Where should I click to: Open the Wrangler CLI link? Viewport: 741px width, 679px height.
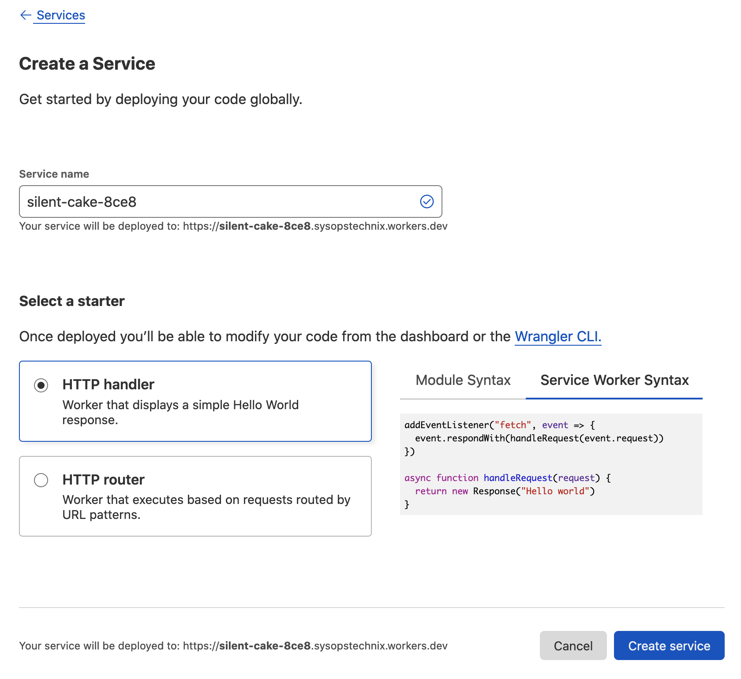(558, 336)
